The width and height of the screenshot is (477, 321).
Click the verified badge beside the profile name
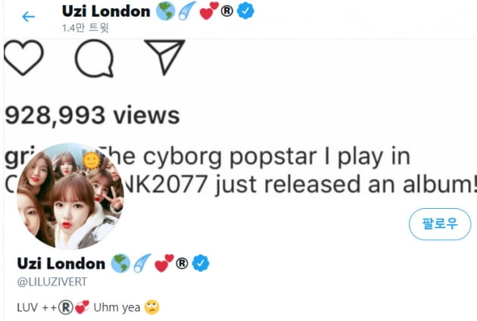click(x=201, y=263)
